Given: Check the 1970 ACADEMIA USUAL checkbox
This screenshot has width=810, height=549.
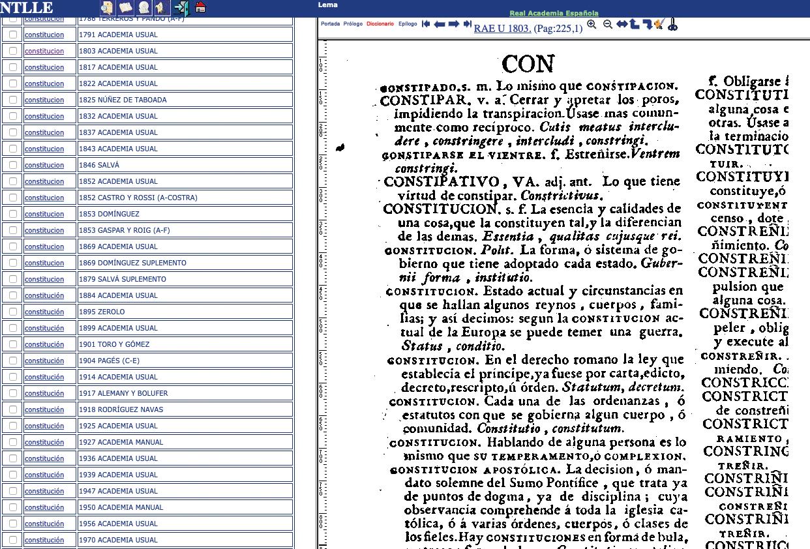Looking at the screenshot, I should 12,540.
